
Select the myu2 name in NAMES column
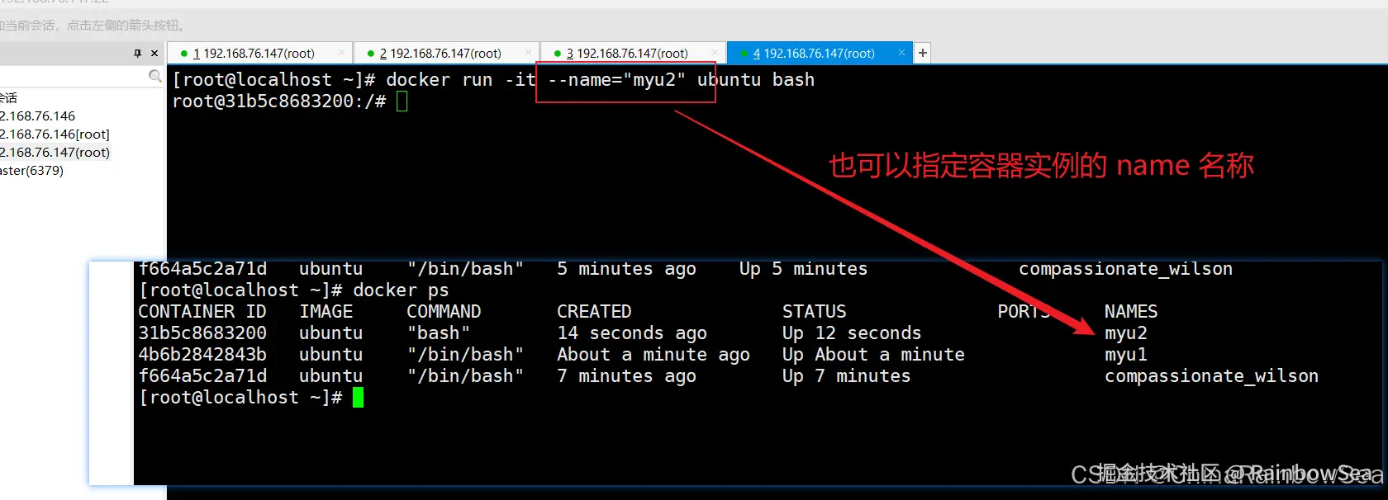click(1126, 333)
